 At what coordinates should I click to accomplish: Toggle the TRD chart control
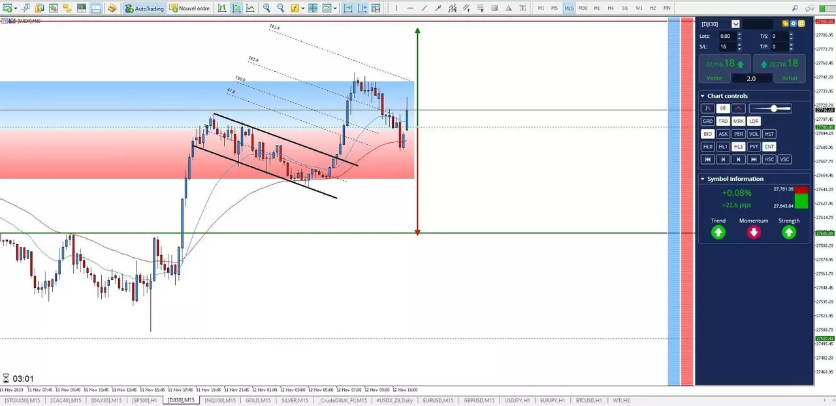pos(723,121)
